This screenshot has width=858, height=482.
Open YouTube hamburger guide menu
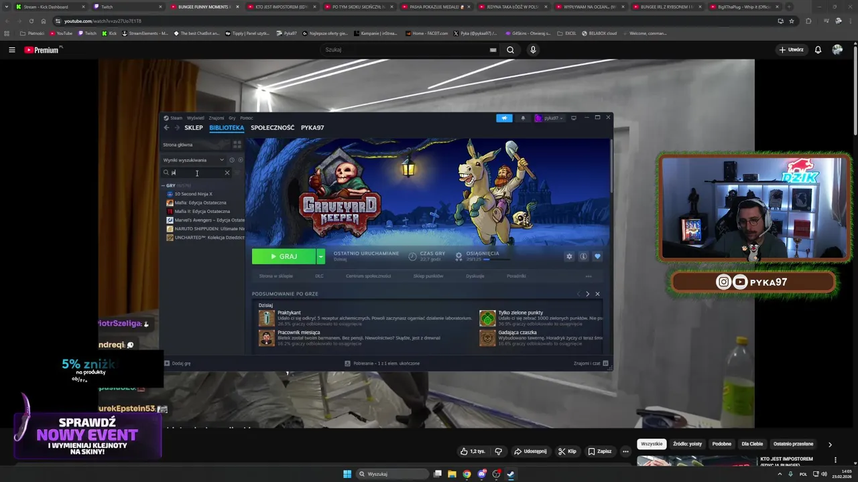point(11,50)
